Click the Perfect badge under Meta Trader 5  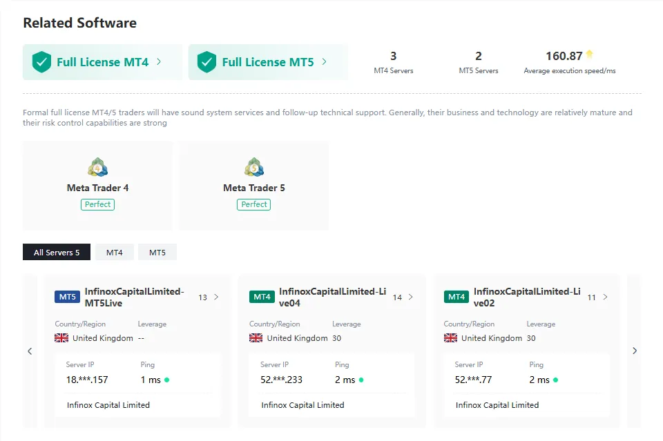pos(253,204)
